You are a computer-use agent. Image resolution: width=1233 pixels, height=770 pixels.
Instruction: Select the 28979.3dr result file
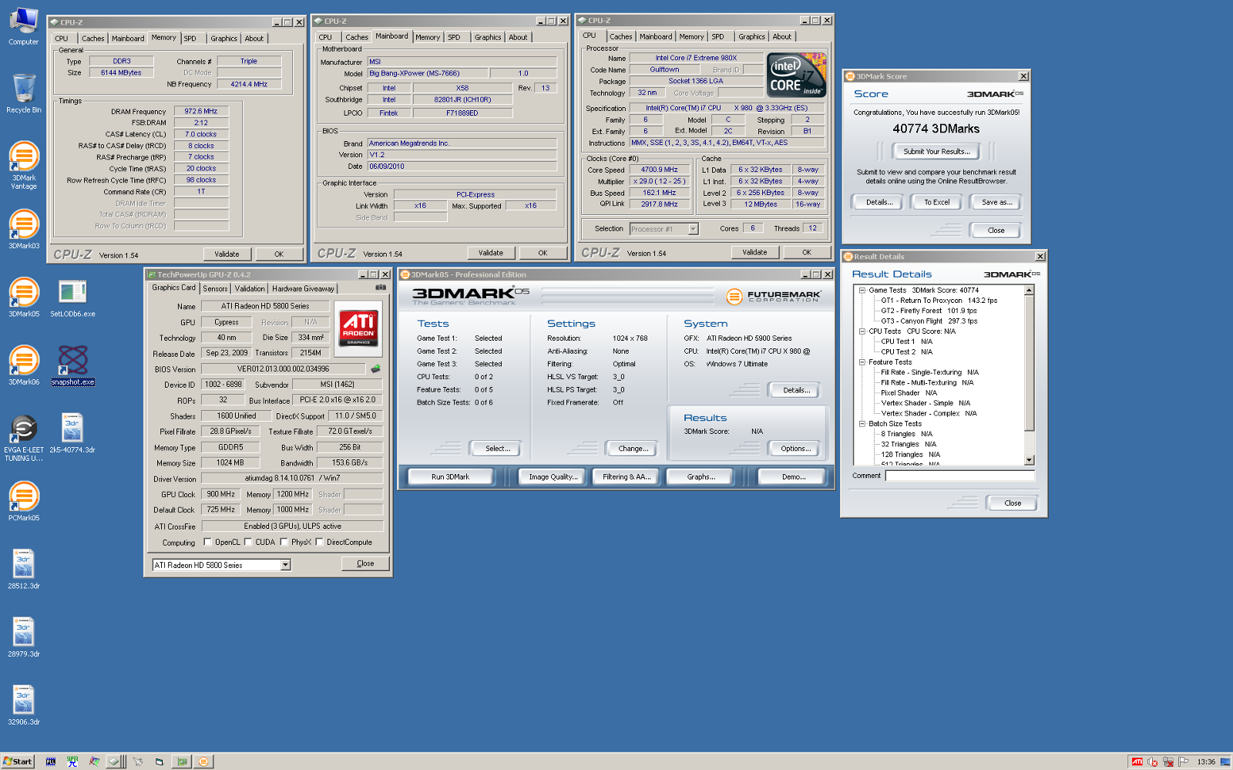(x=24, y=637)
